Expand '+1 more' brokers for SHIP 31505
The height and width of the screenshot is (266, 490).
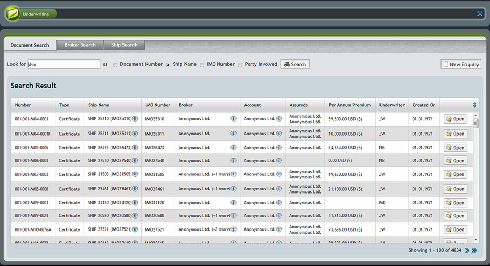pyautogui.click(x=220, y=174)
